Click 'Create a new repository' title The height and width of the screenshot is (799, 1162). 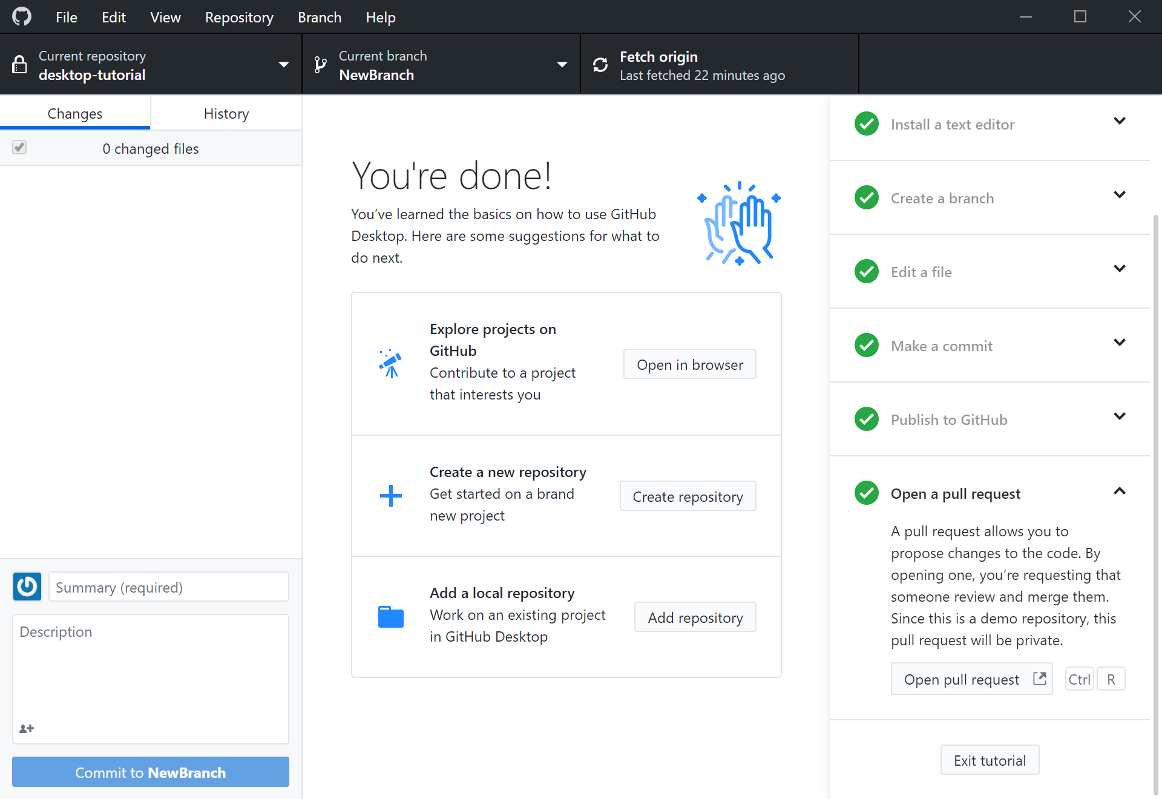(508, 472)
